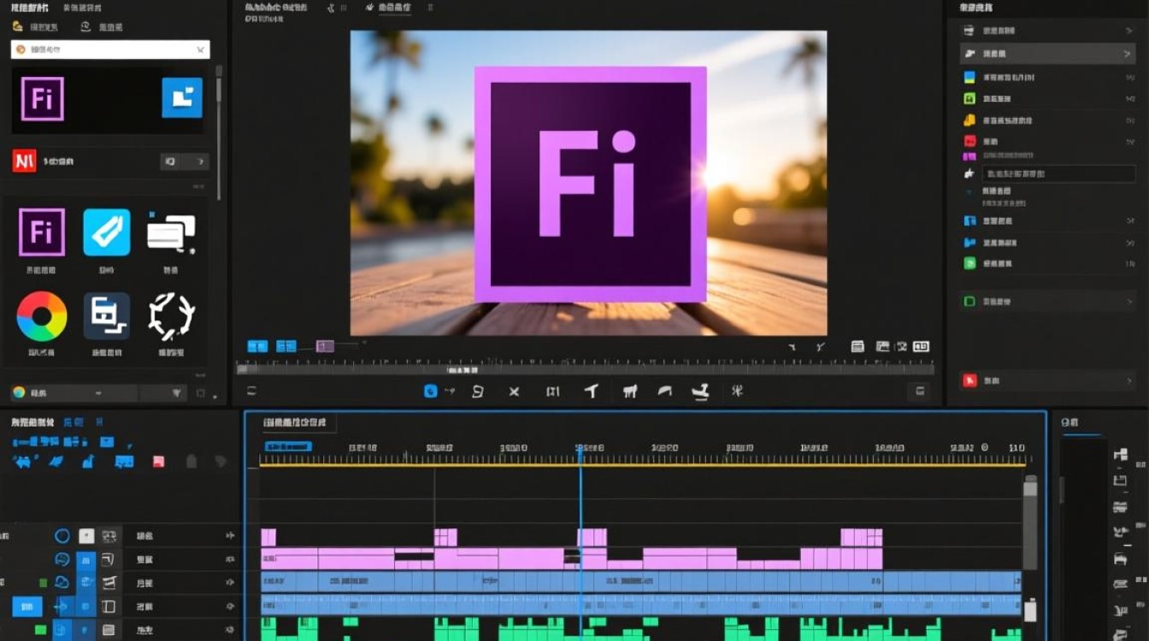Adjust the purple zoom slider under the preview
1149x641 pixels.
pos(325,346)
